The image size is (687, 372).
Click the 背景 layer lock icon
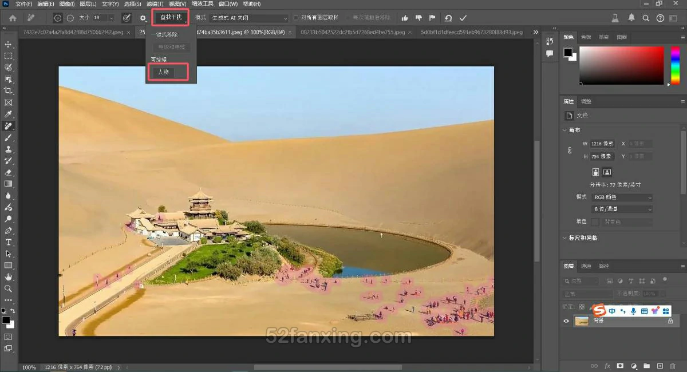670,321
